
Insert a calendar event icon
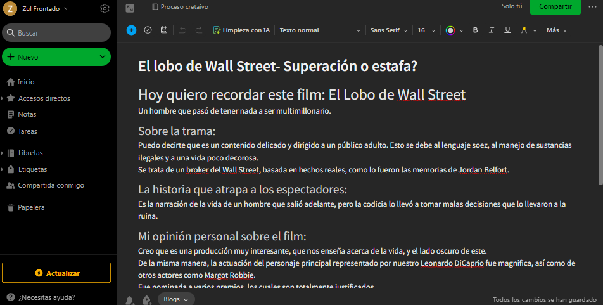164,30
